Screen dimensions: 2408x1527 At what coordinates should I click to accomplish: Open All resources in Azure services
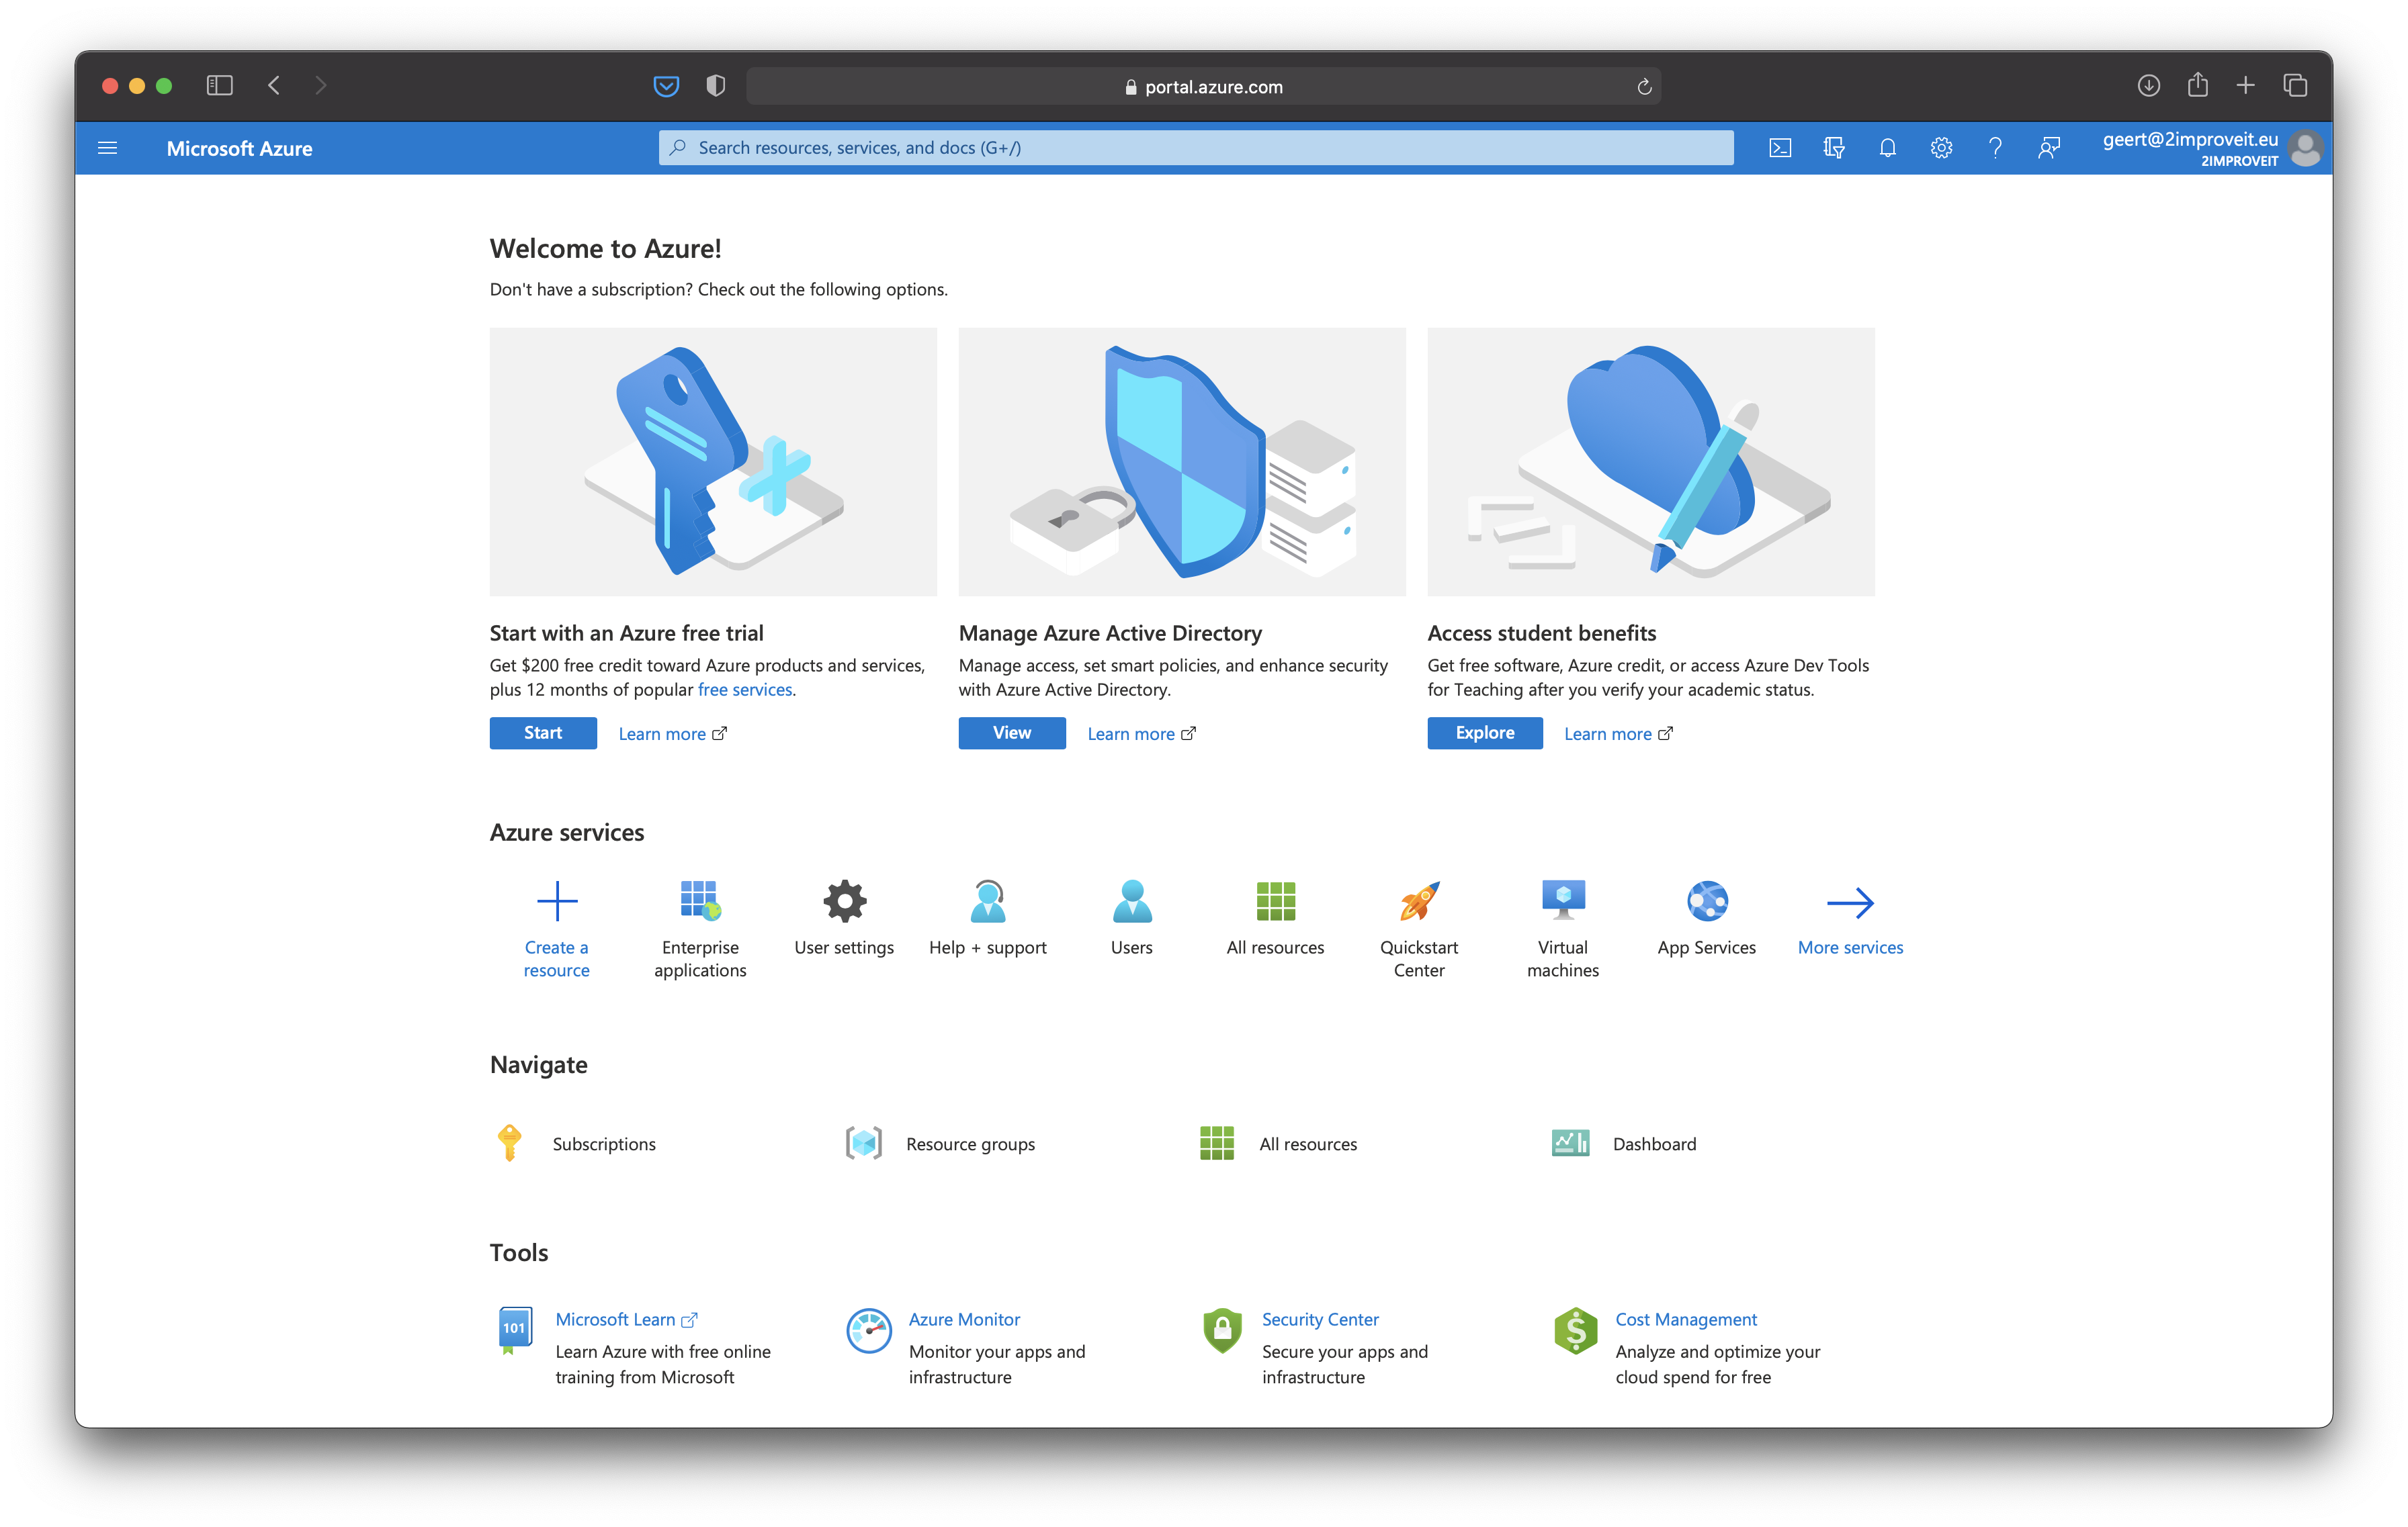pos(1276,901)
